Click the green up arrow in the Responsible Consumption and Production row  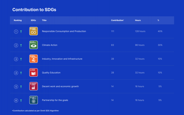(21, 32)
